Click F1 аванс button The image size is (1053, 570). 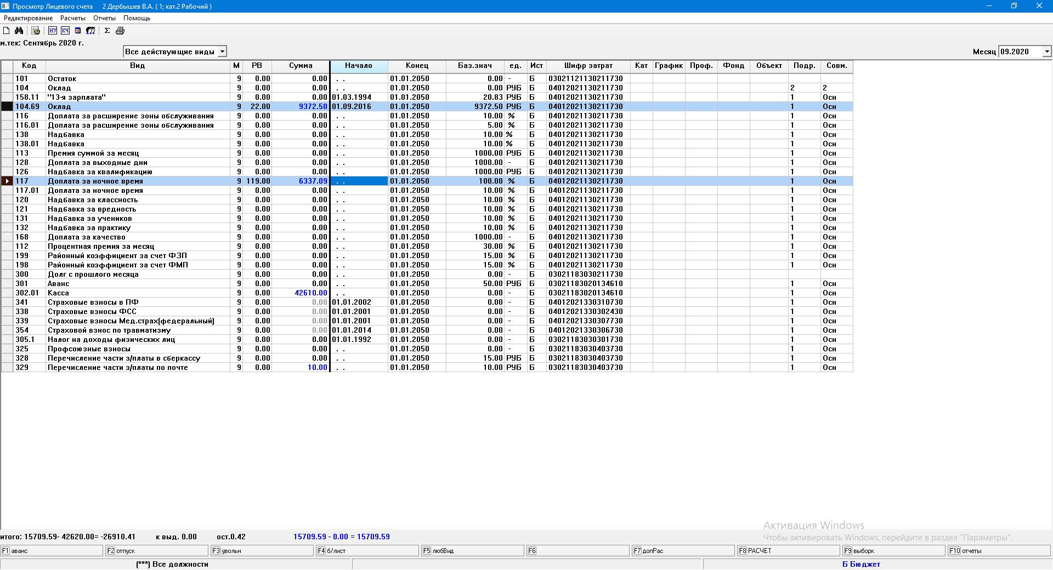tap(52, 551)
